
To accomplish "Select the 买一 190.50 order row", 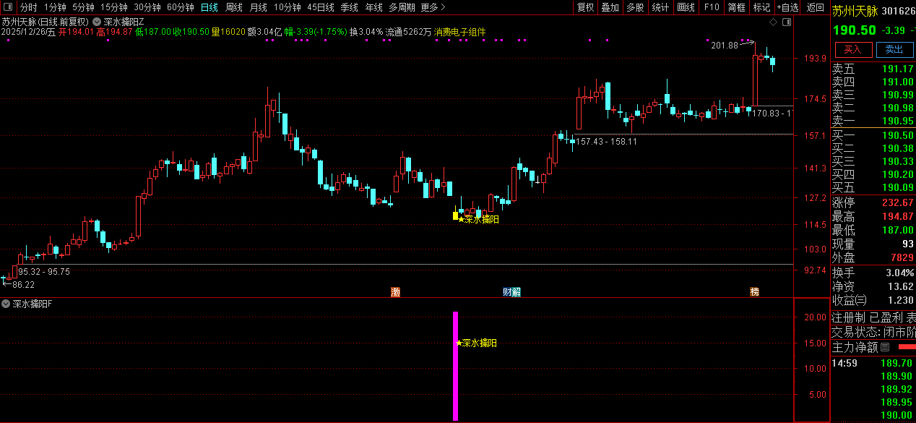I will click(x=873, y=135).
